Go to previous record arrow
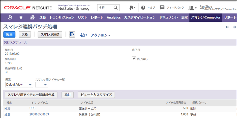 coord(227,27)
